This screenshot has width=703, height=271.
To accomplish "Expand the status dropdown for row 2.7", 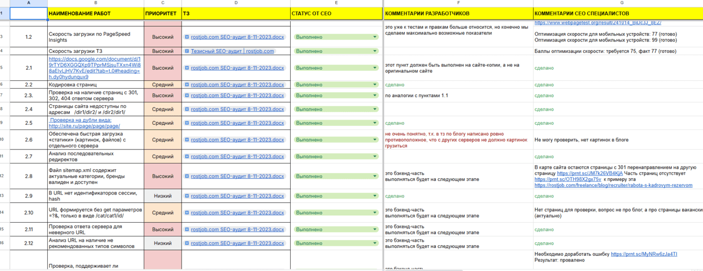I will click(x=375, y=157).
